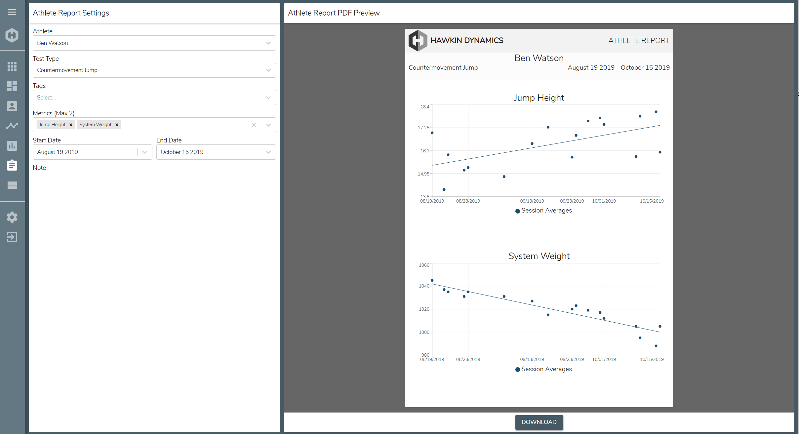Click inside the Note text area

154,198
